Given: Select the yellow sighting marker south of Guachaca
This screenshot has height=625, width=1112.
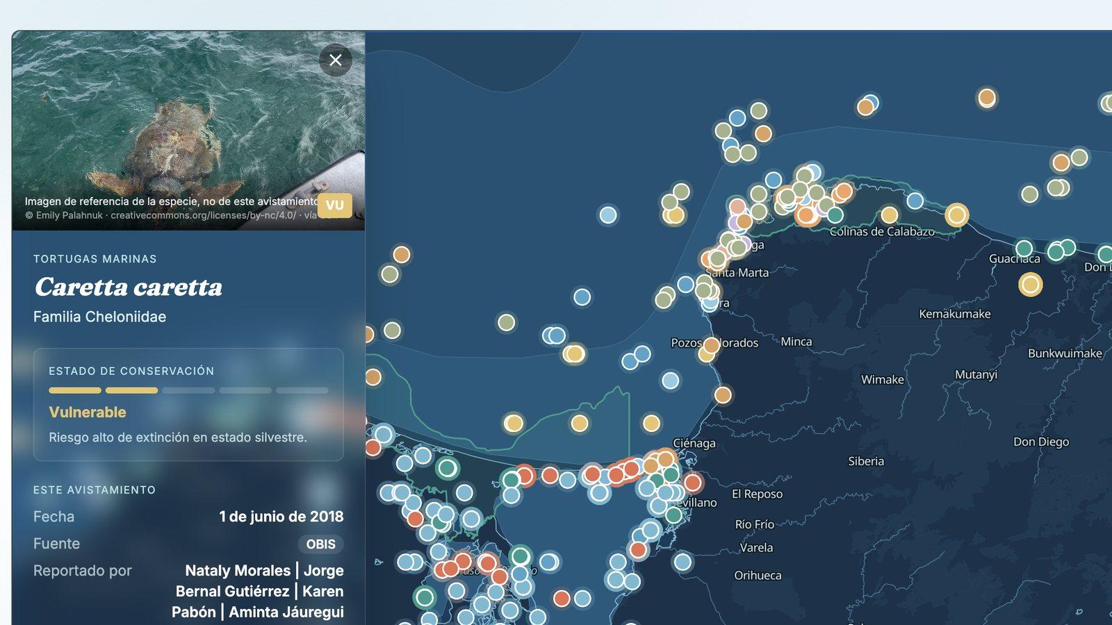Looking at the screenshot, I should click(x=1030, y=284).
